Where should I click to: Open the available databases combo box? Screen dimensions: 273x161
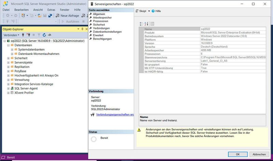[38, 21]
